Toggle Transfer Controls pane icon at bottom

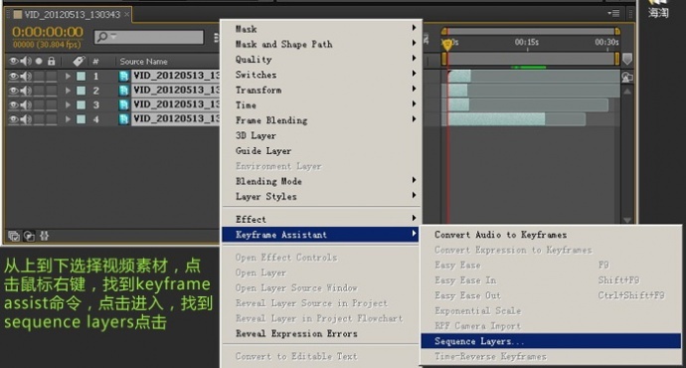tap(29, 237)
